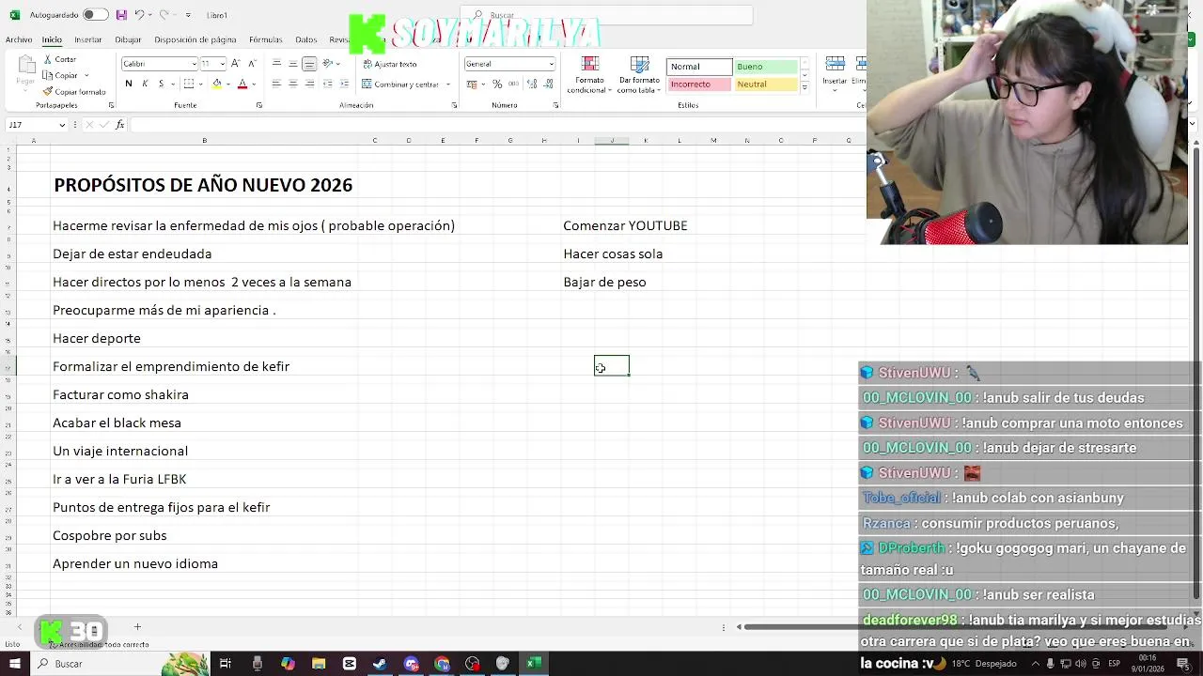This screenshot has width=1203, height=676.
Task: Increase font size with larger A icon
Action: pyautogui.click(x=236, y=63)
